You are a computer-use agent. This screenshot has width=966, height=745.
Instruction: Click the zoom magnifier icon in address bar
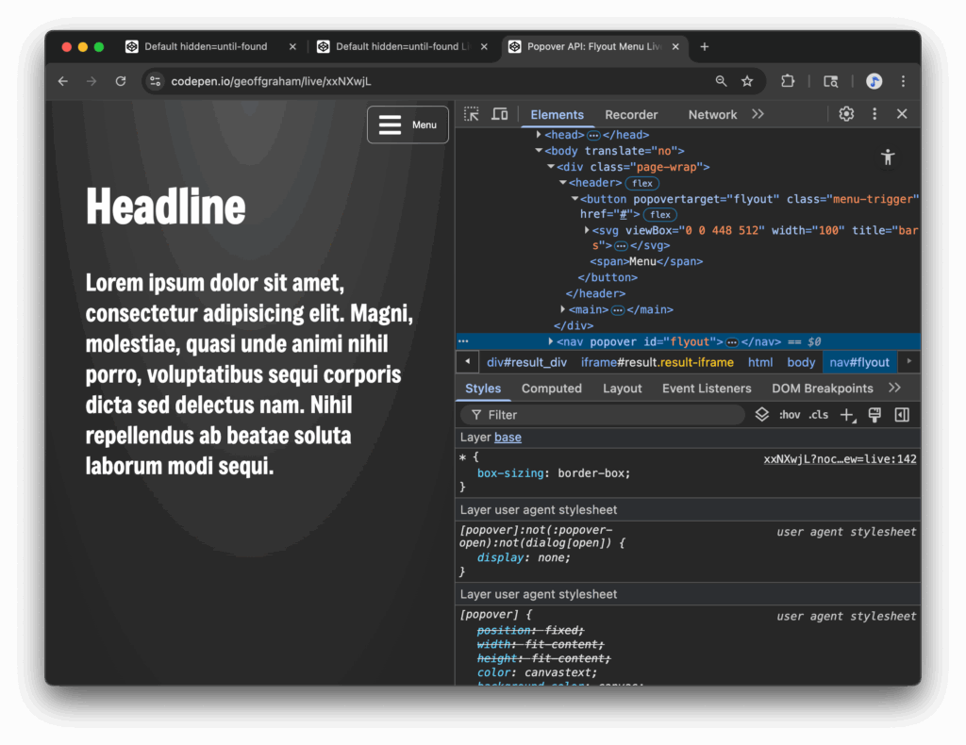pyautogui.click(x=721, y=81)
